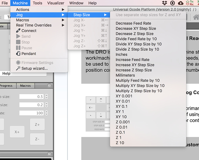The height and width of the screenshot is (160, 199).
Task: Click the Machine menu title
Action: (20, 3)
